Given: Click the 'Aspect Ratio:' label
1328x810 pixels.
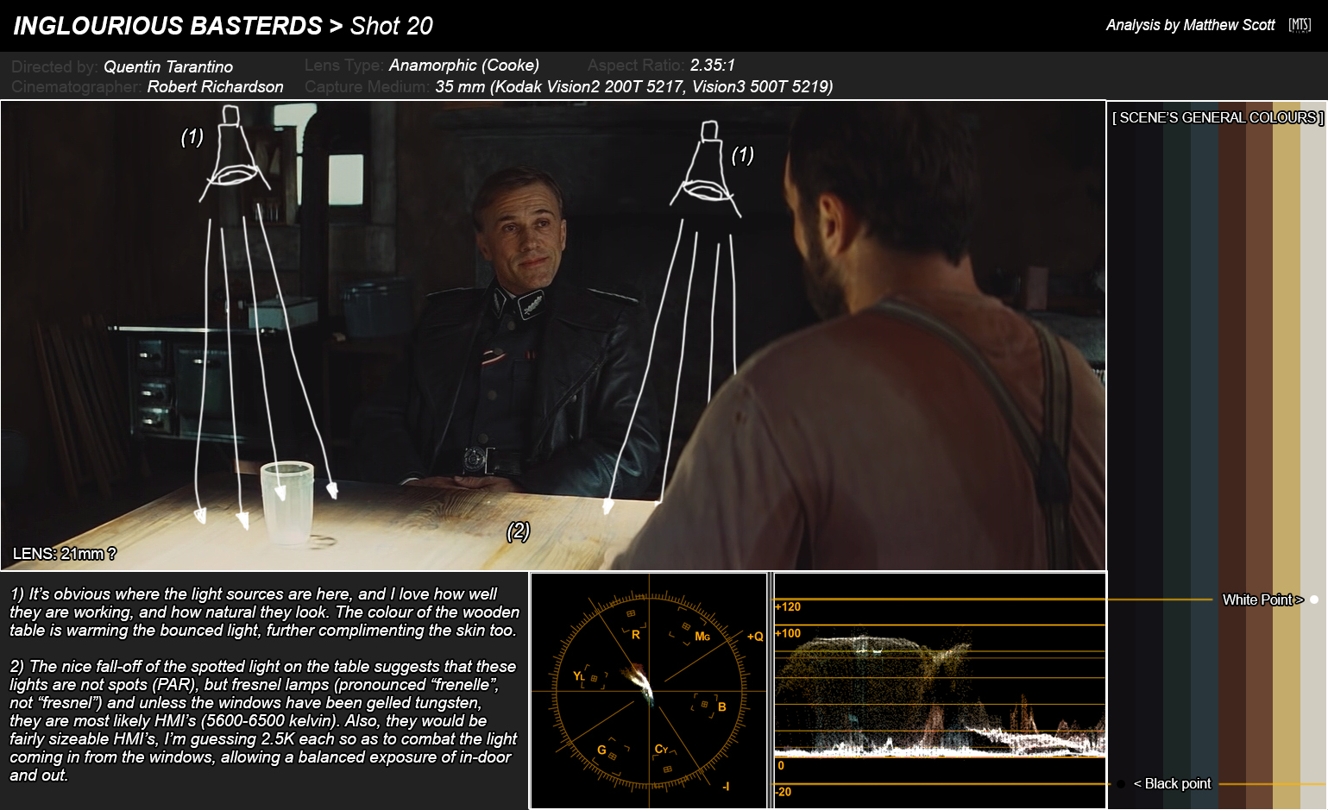Looking at the screenshot, I should (637, 65).
